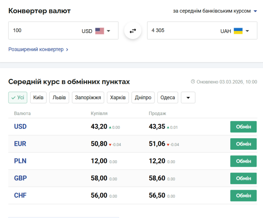Open the UAH target currency dropdown
This screenshot has height=218, width=263.
tap(247, 31)
